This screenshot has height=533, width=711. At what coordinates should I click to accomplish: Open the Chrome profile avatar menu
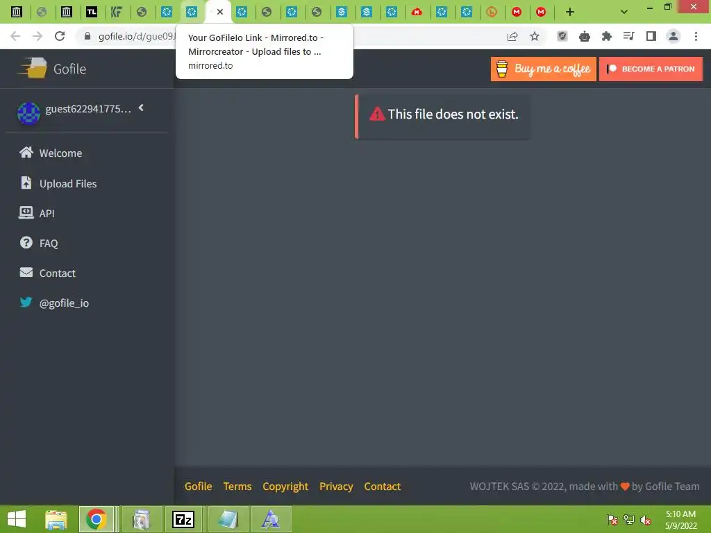pyautogui.click(x=674, y=36)
